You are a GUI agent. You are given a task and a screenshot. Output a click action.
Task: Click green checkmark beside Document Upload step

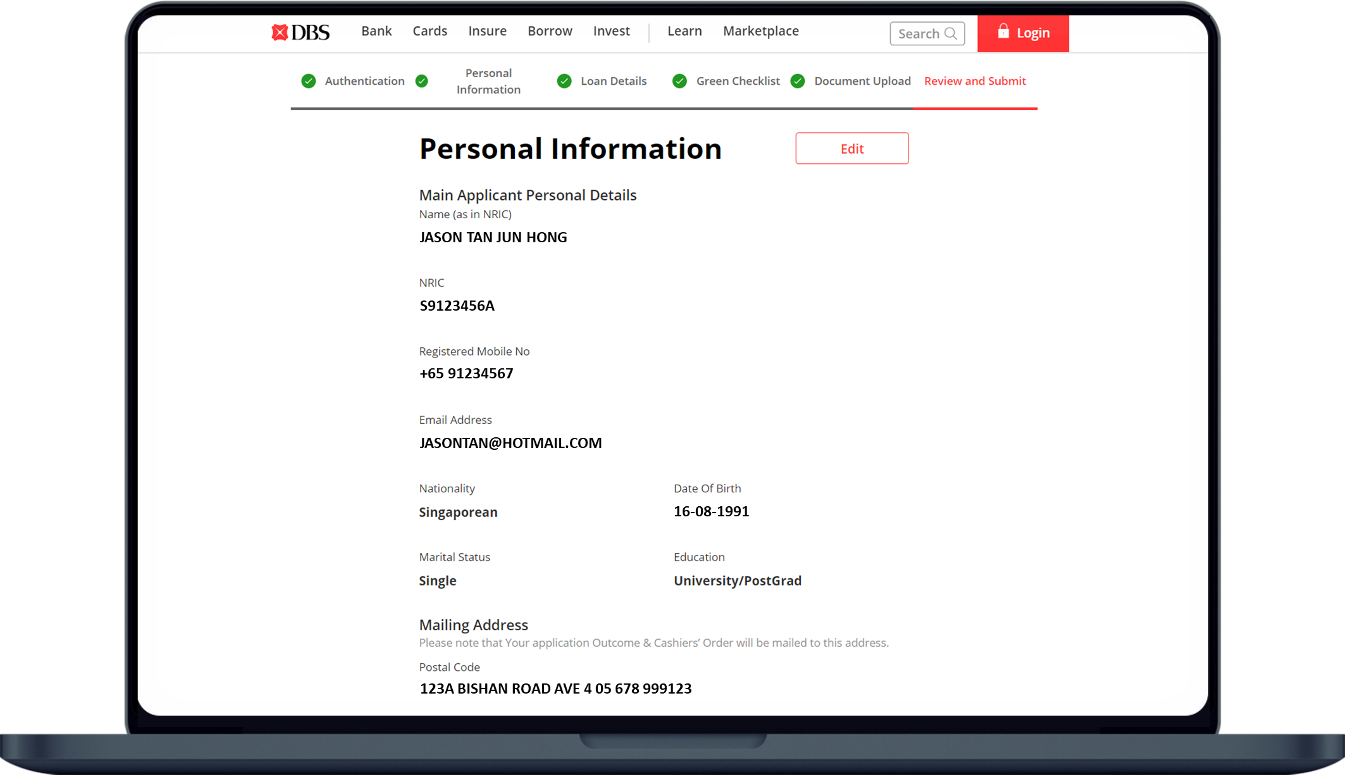(797, 81)
